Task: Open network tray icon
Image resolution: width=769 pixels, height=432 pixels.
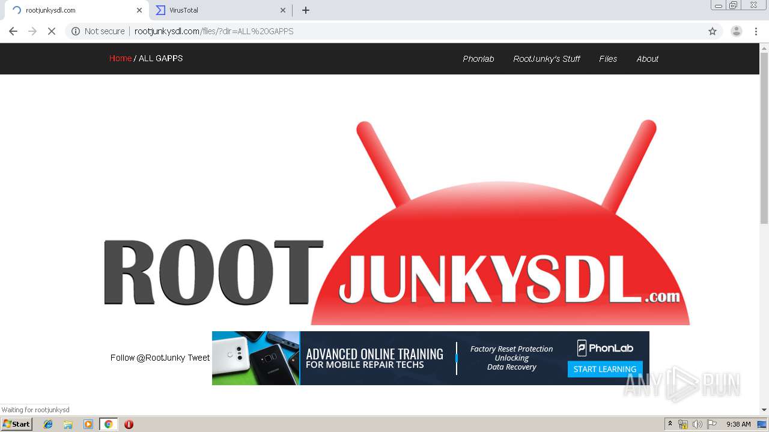Action: [x=683, y=424]
